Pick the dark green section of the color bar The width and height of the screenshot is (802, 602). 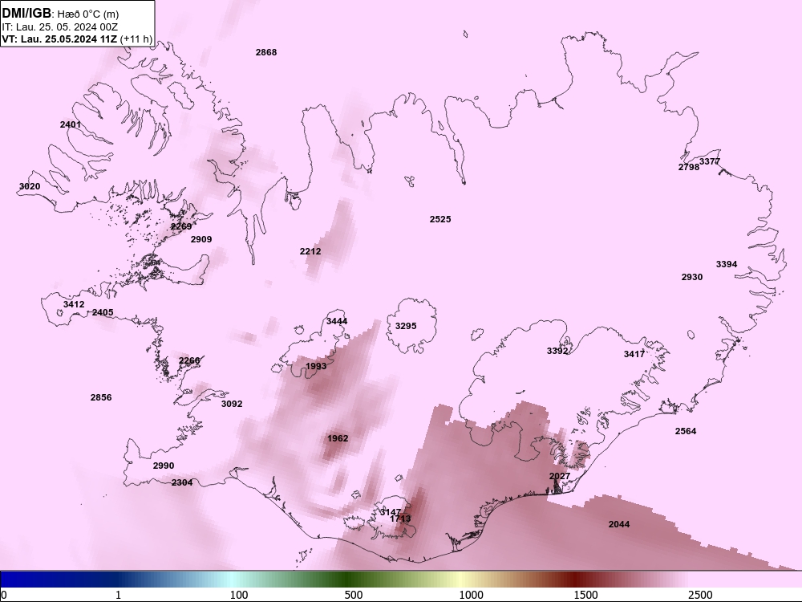click(348, 580)
